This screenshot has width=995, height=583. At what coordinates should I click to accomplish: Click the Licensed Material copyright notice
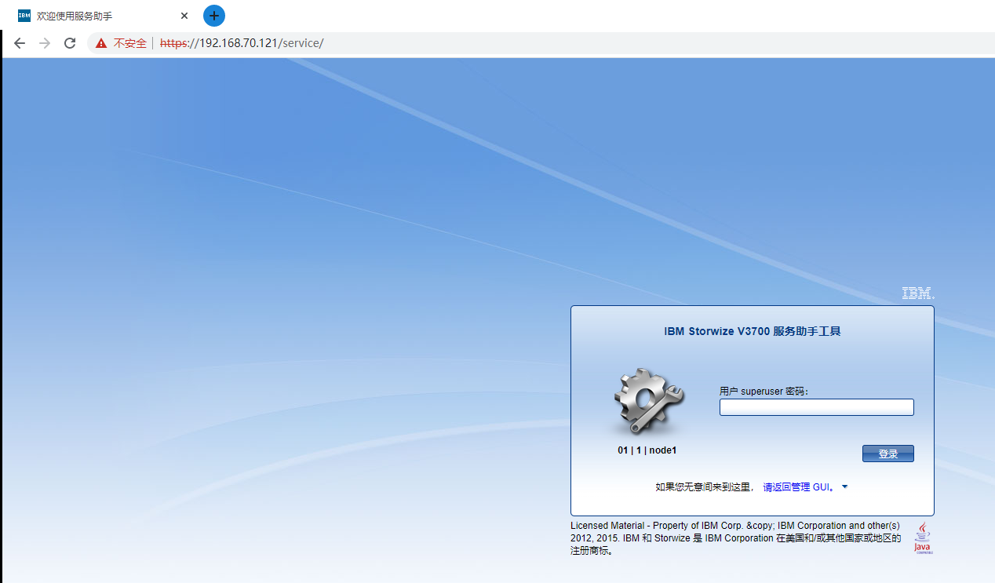click(x=736, y=538)
